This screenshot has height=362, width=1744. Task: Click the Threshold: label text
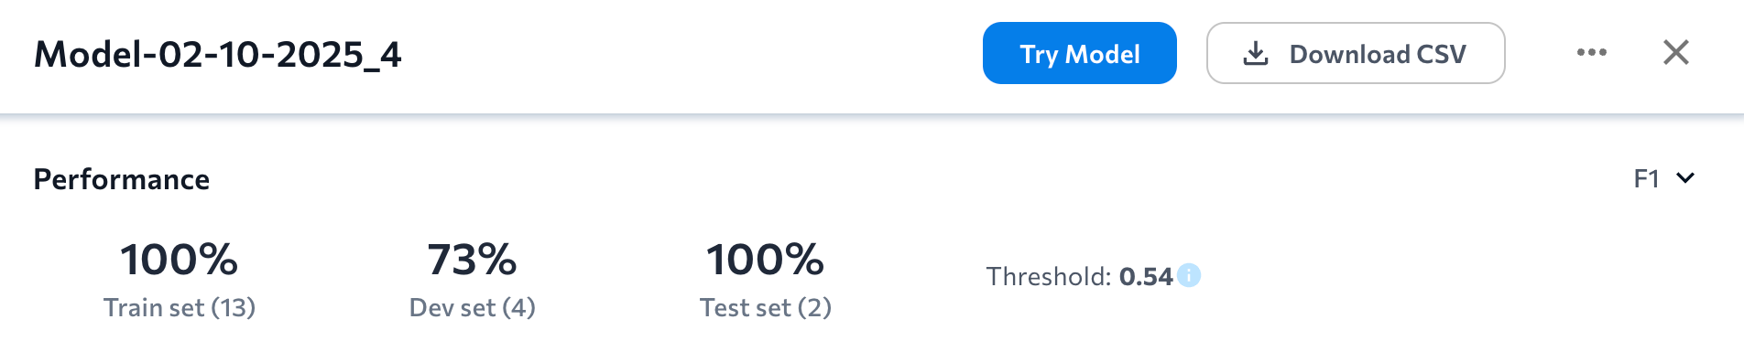(x=1049, y=277)
